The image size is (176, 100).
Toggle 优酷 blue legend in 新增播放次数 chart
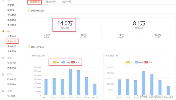(x=65, y=62)
